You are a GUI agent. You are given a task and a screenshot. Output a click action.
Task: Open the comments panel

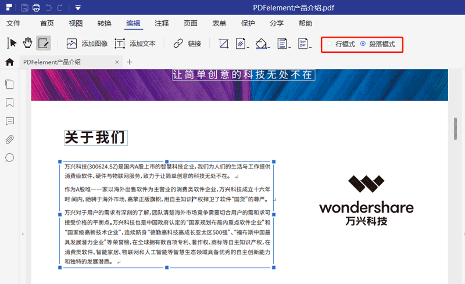pos(9,121)
